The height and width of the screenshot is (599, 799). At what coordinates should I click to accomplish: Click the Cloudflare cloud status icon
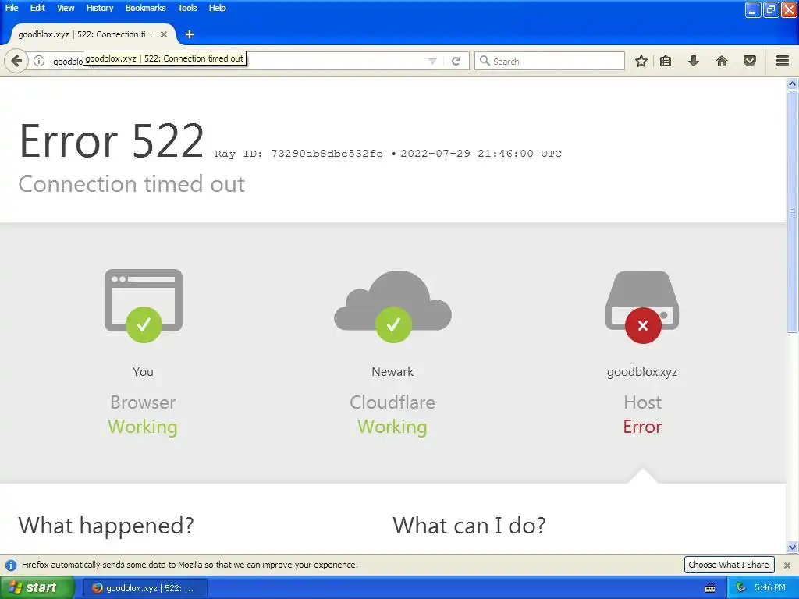point(393,306)
